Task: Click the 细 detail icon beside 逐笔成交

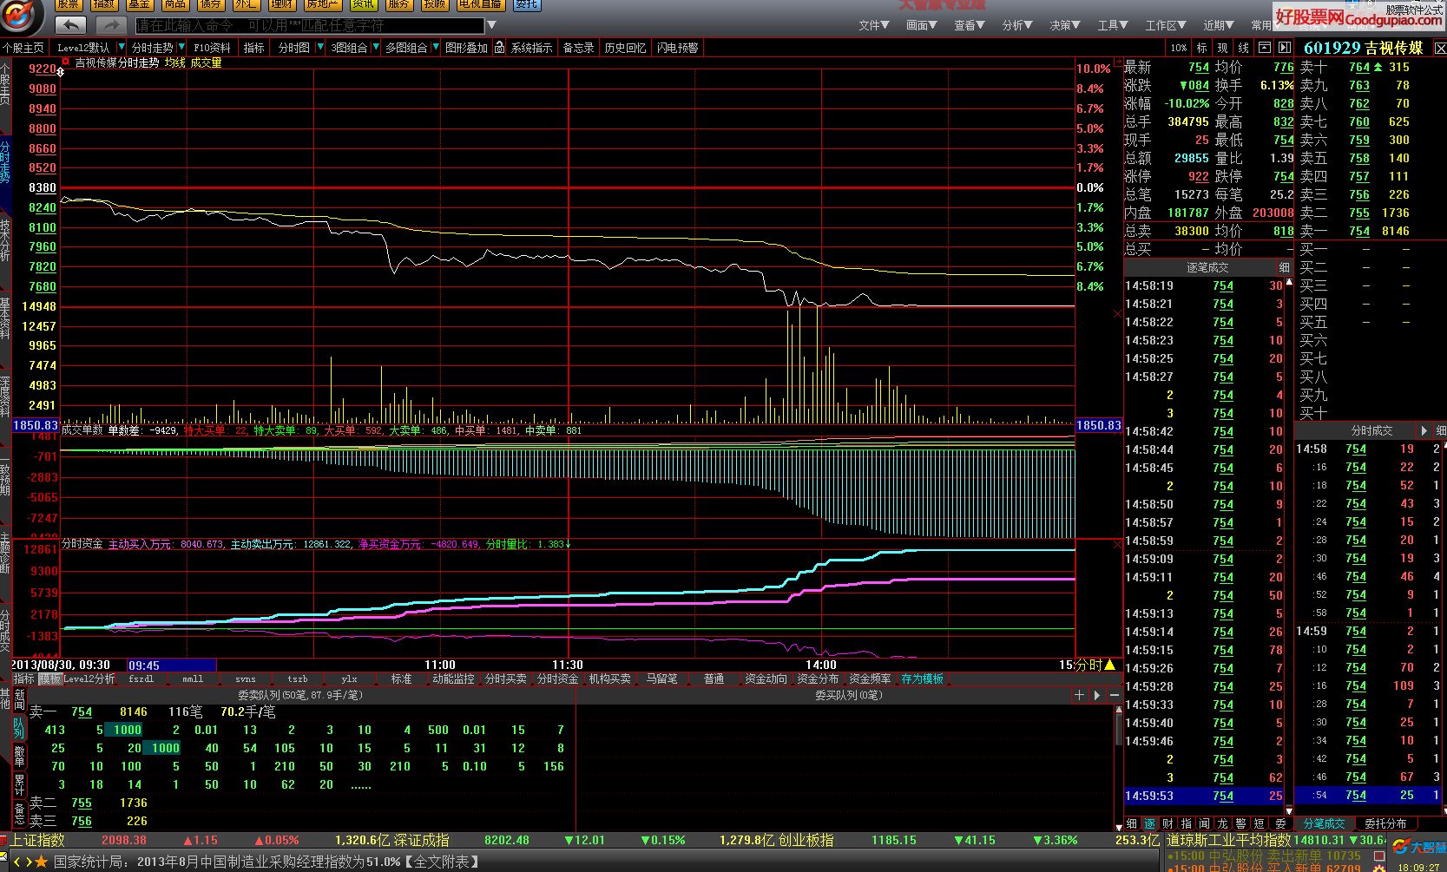Action: click(x=1284, y=267)
